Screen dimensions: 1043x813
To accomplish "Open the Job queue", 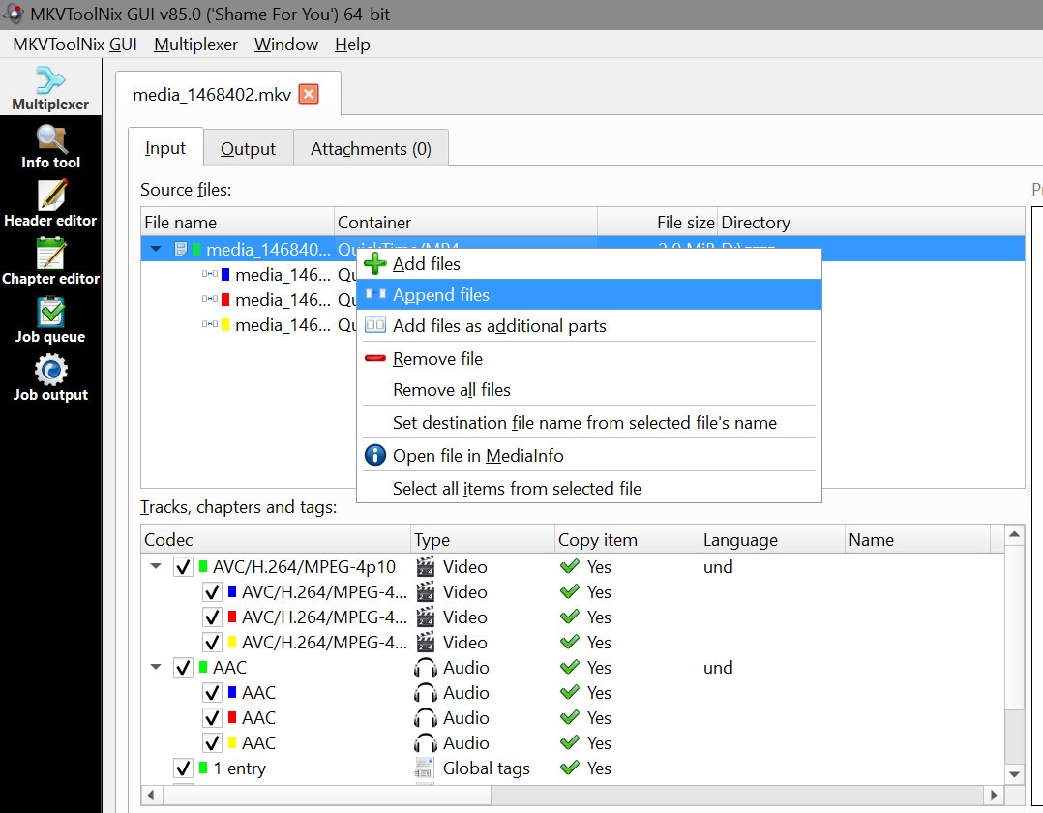I will click(50, 320).
